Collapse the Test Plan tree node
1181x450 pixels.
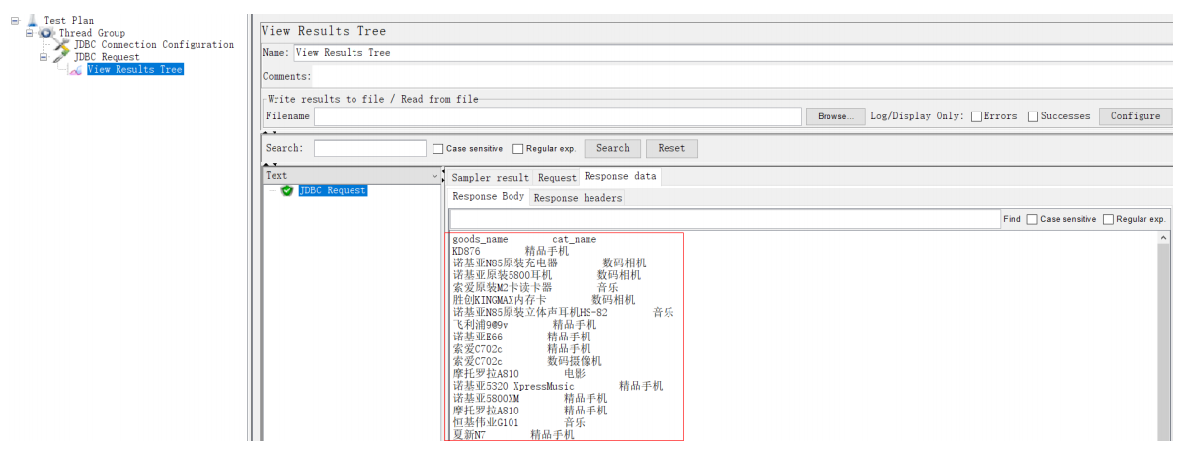pyautogui.click(x=14, y=21)
